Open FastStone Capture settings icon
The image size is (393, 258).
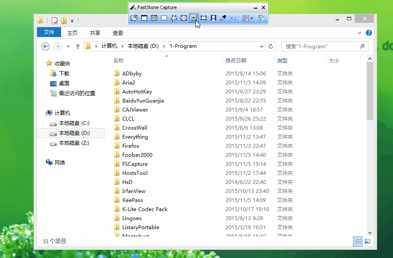pos(261,18)
